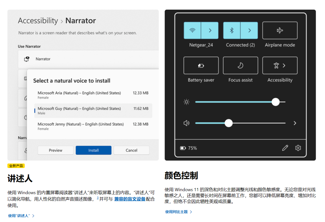Click the Narrator breadcrumb title
Image resolution: width=325 pixels, height=222 pixels.
pos(81,21)
